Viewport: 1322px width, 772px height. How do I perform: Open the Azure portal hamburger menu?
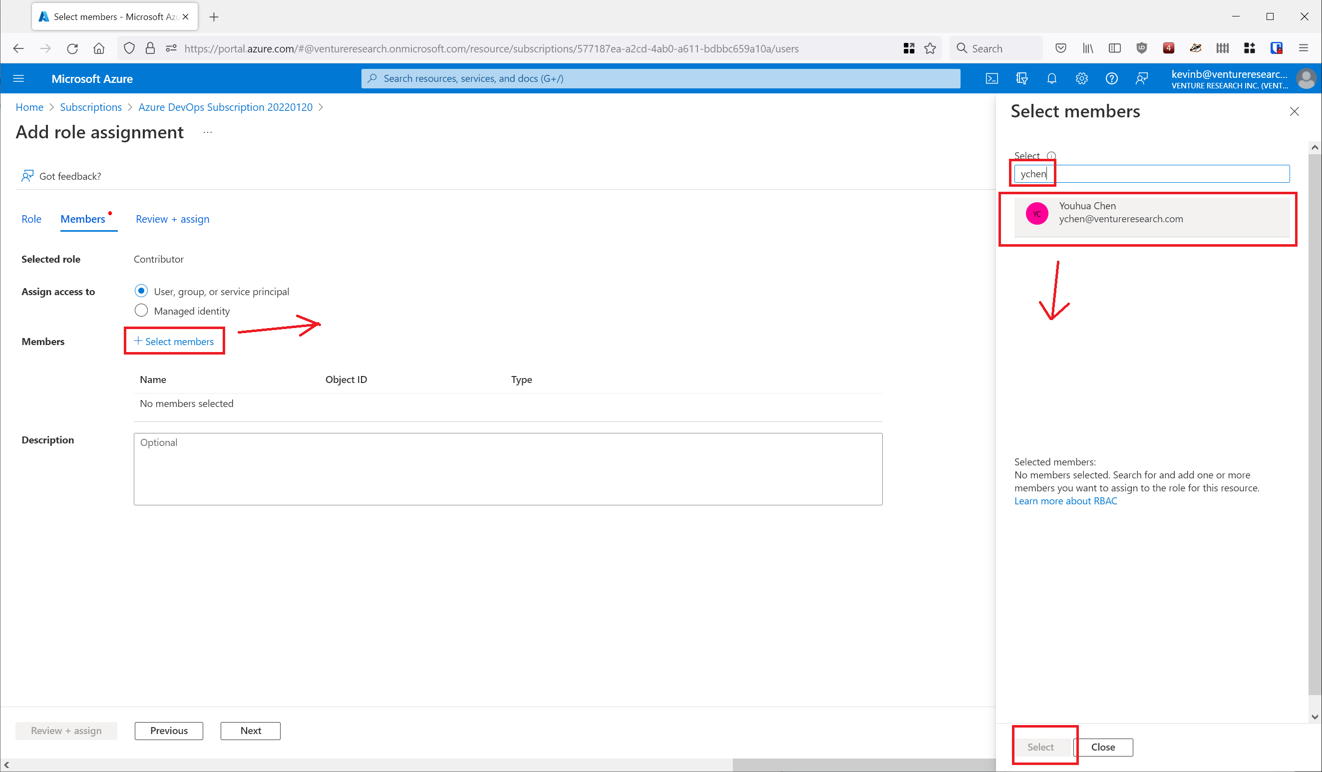[x=19, y=79]
